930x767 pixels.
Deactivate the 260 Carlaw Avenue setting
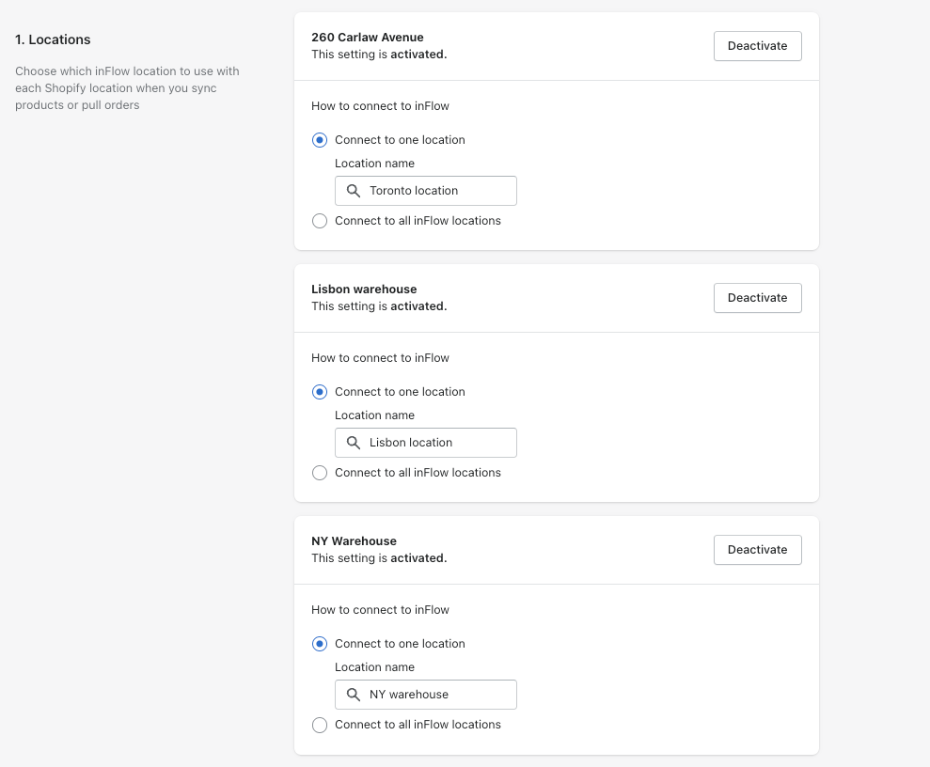point(757,46)
